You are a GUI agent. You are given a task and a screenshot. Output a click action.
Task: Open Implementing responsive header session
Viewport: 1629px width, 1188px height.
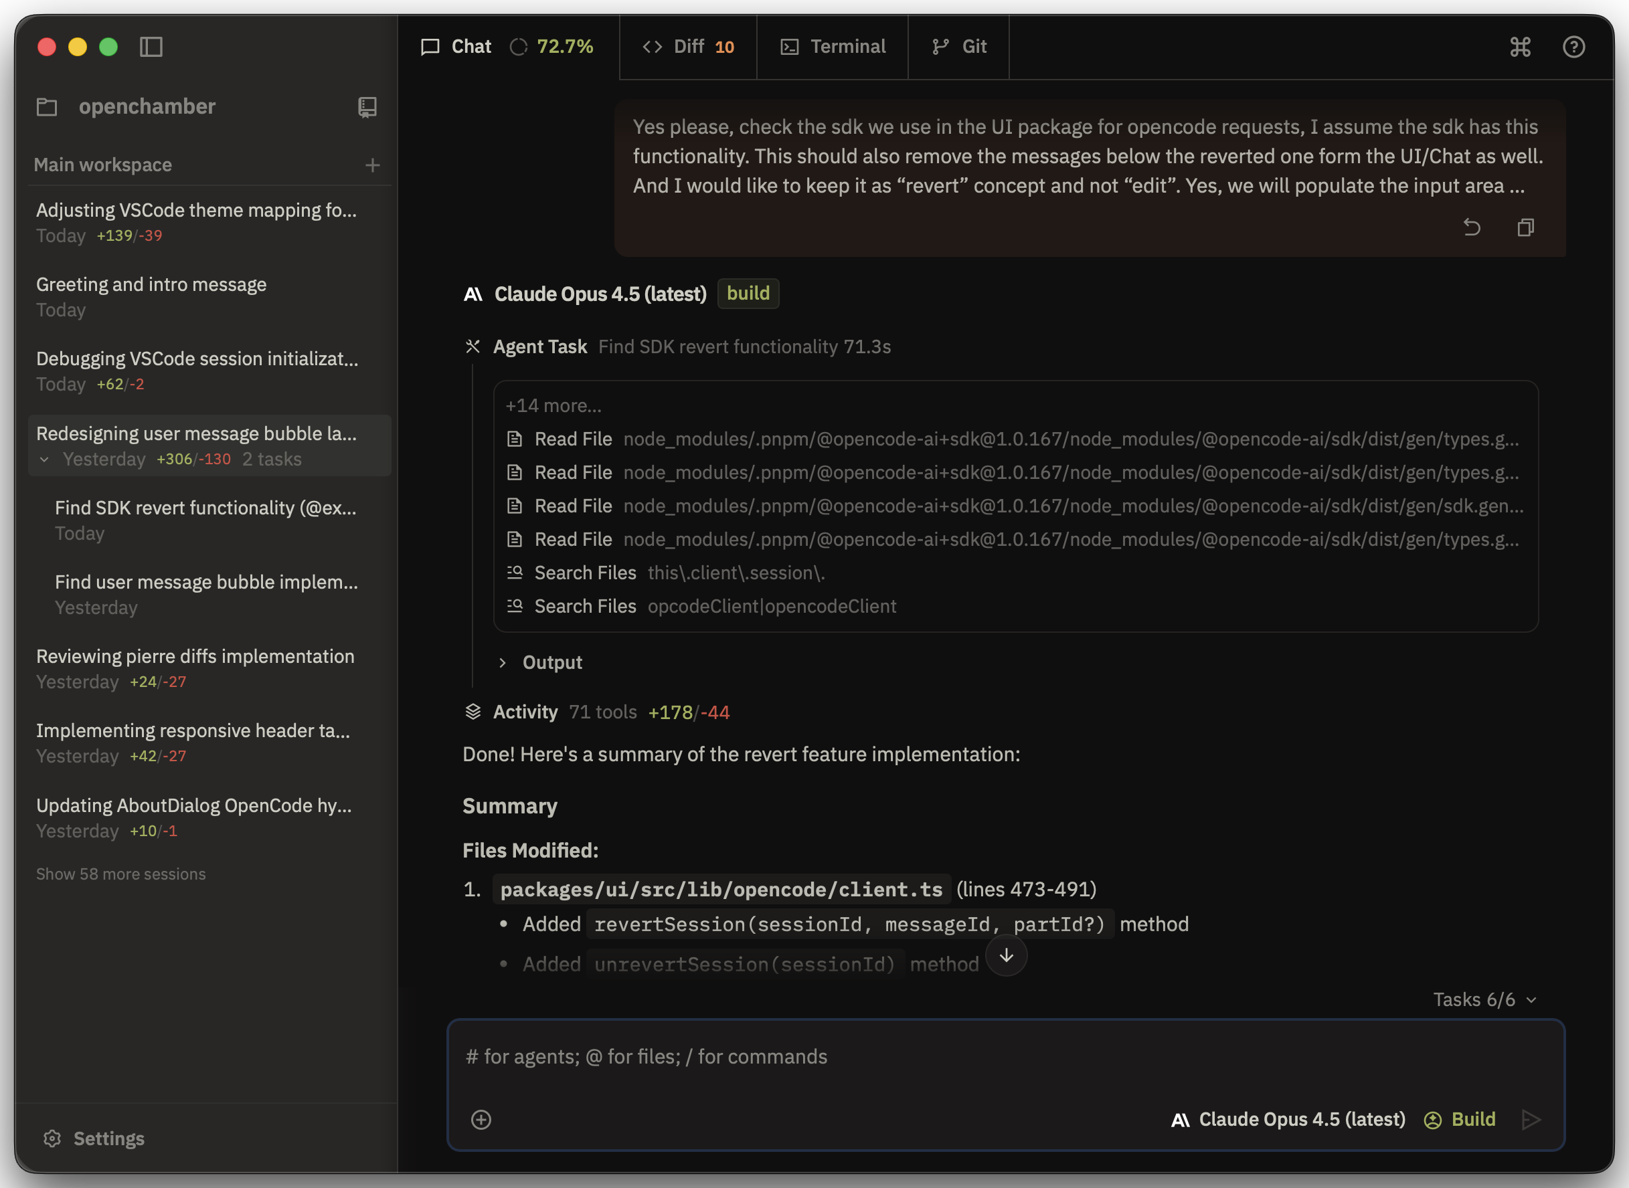pos(209,743)
